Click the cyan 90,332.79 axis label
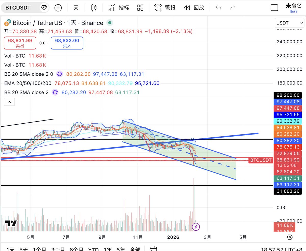The width and height of the screenshot is (306, 251). tap(288, 121)
